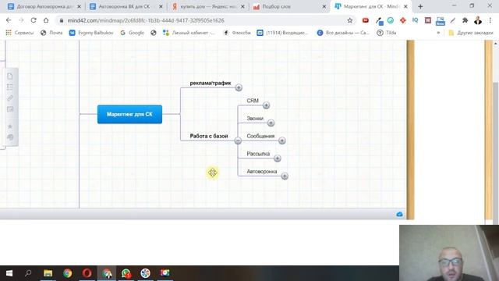The height and width of the screenshot is (281, 499).
Task: Open the extensions puzzle menu
Action: click(x=465, y=20)
